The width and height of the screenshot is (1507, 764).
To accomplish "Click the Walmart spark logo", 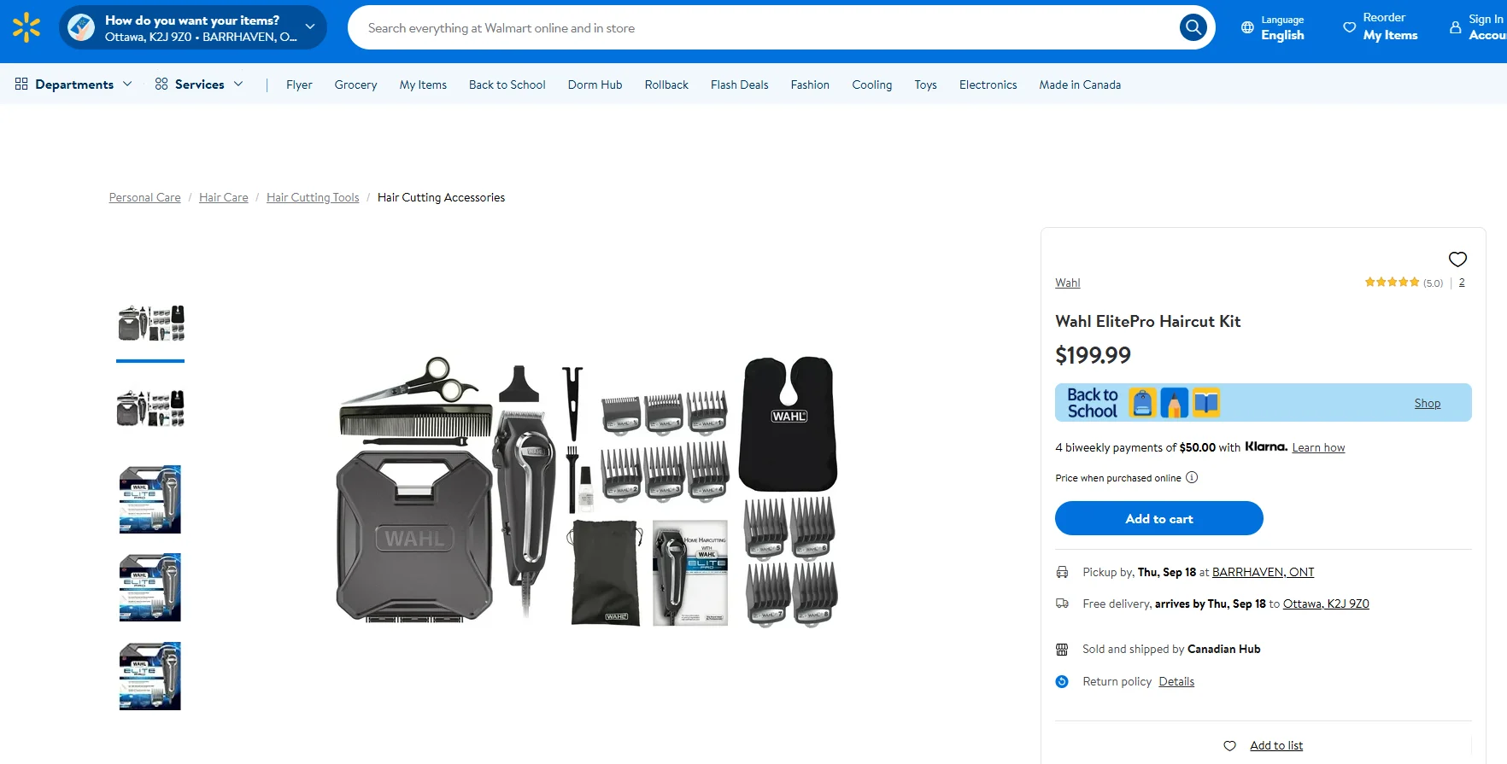I will point(26,27).
